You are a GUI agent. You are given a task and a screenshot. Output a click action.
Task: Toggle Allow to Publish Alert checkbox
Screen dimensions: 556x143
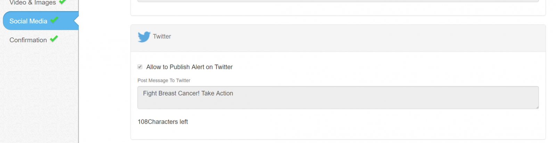140,67
